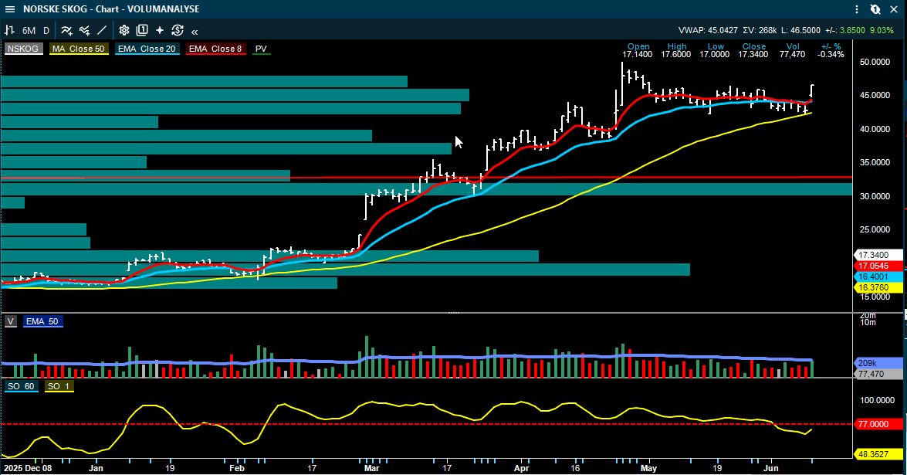Click the 2025 Dec 08 date label

click(x=28, y=468)
